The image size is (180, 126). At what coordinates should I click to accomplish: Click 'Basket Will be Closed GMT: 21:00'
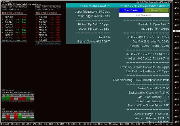click(149, 93)
